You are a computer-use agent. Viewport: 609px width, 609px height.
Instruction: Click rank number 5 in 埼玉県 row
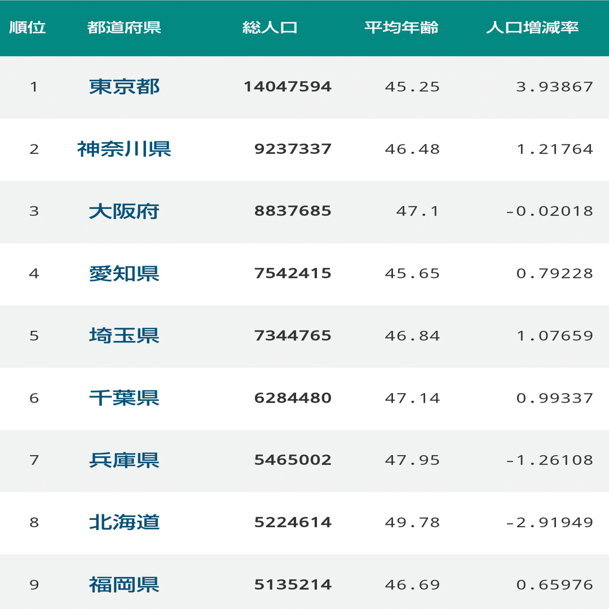click(x=34, y=336)
